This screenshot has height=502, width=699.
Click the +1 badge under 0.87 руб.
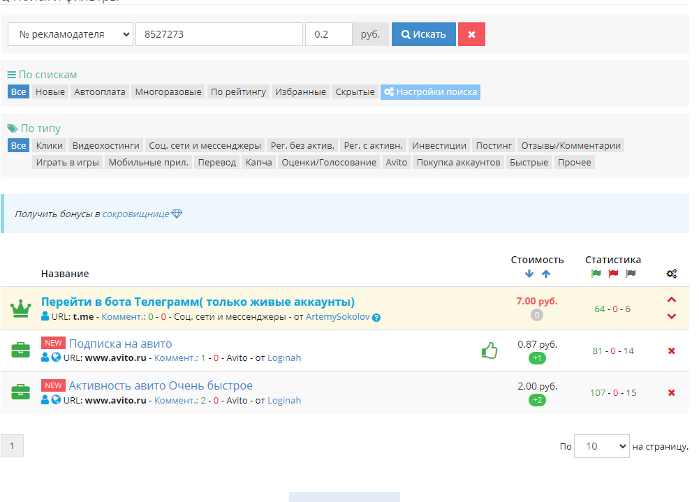(537, 358)
